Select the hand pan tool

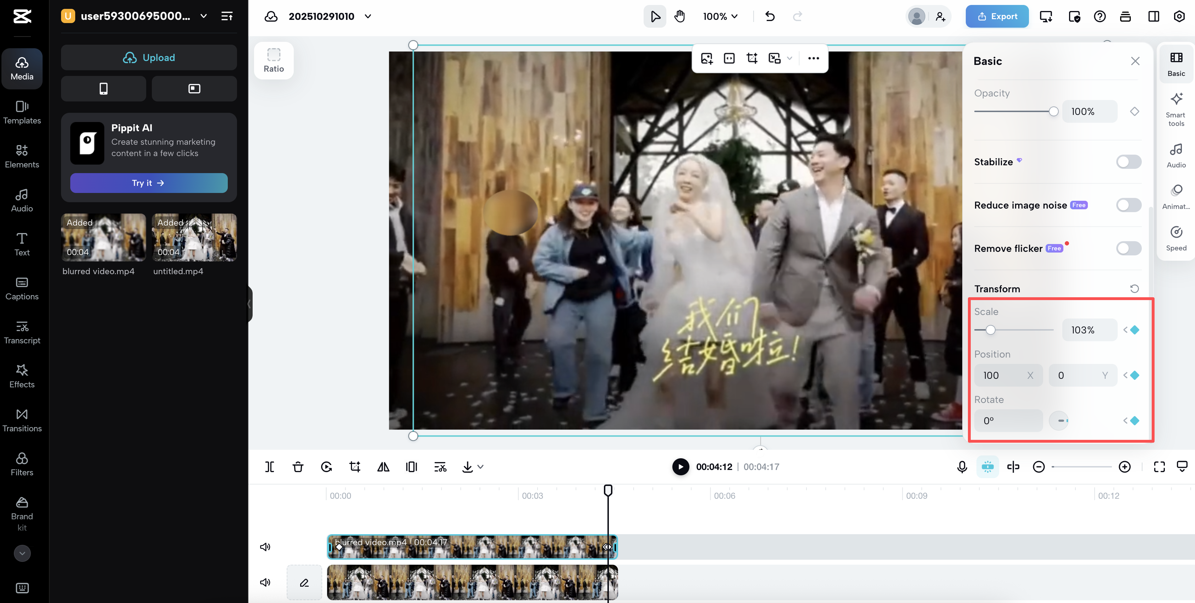tap(679, 16)
